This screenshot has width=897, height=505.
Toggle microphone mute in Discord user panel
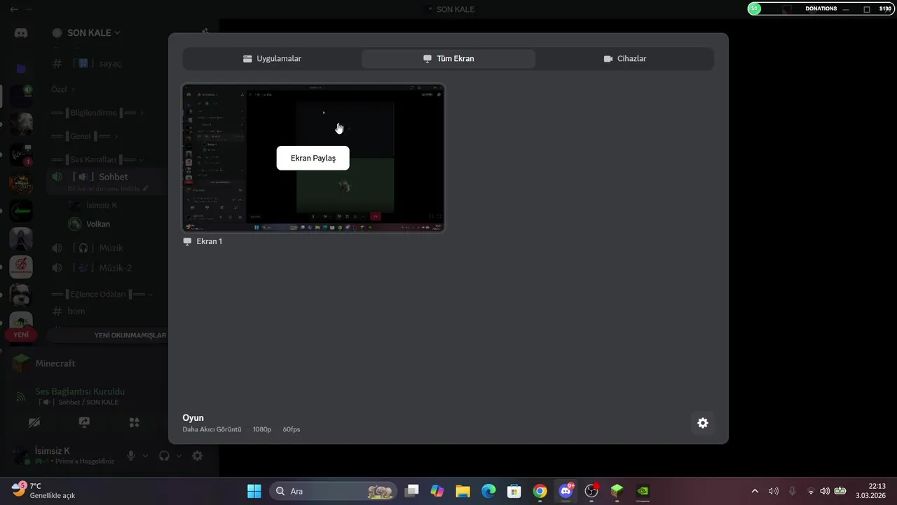coord(131,456)
